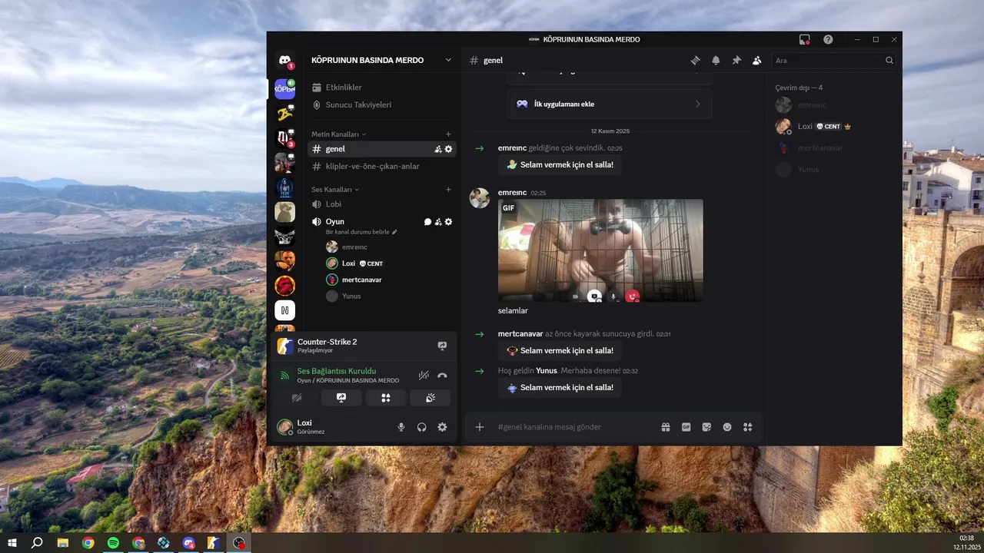Collapse the Ses Kanalları category
984x553 pixels.
[335, 190]
